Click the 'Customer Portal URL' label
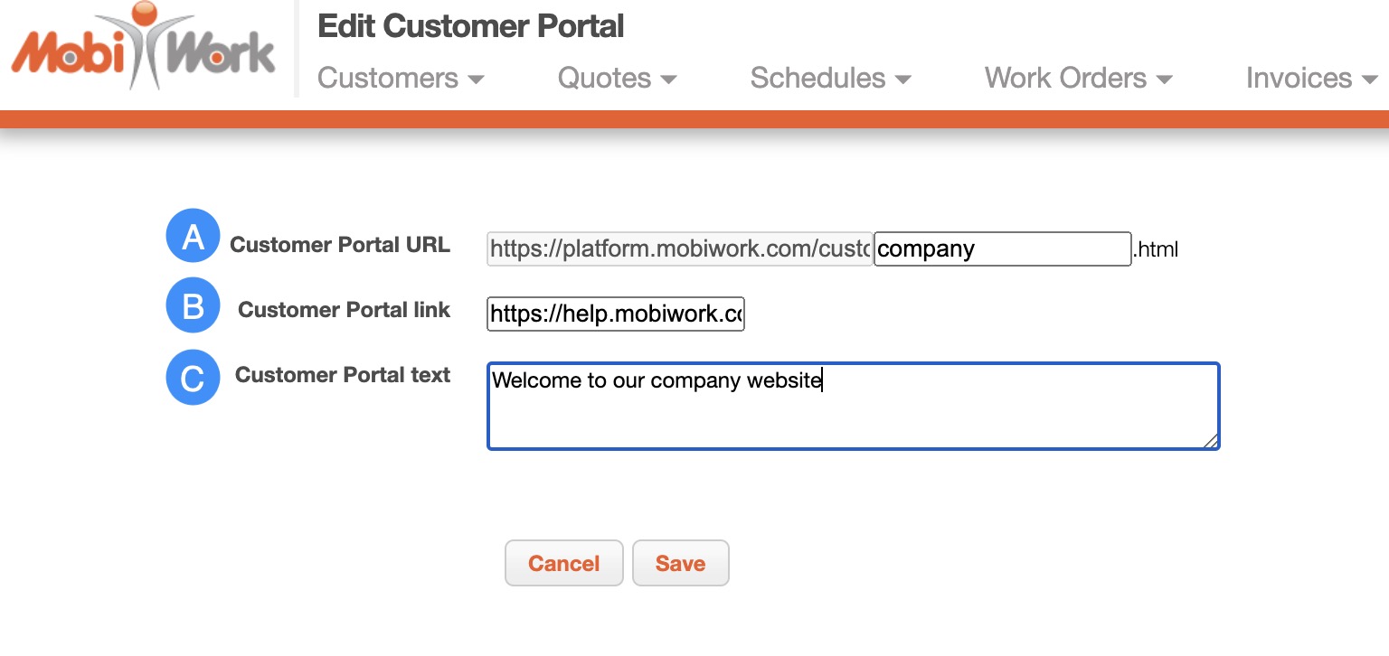The image size is (1389, 656). [340, 245]
